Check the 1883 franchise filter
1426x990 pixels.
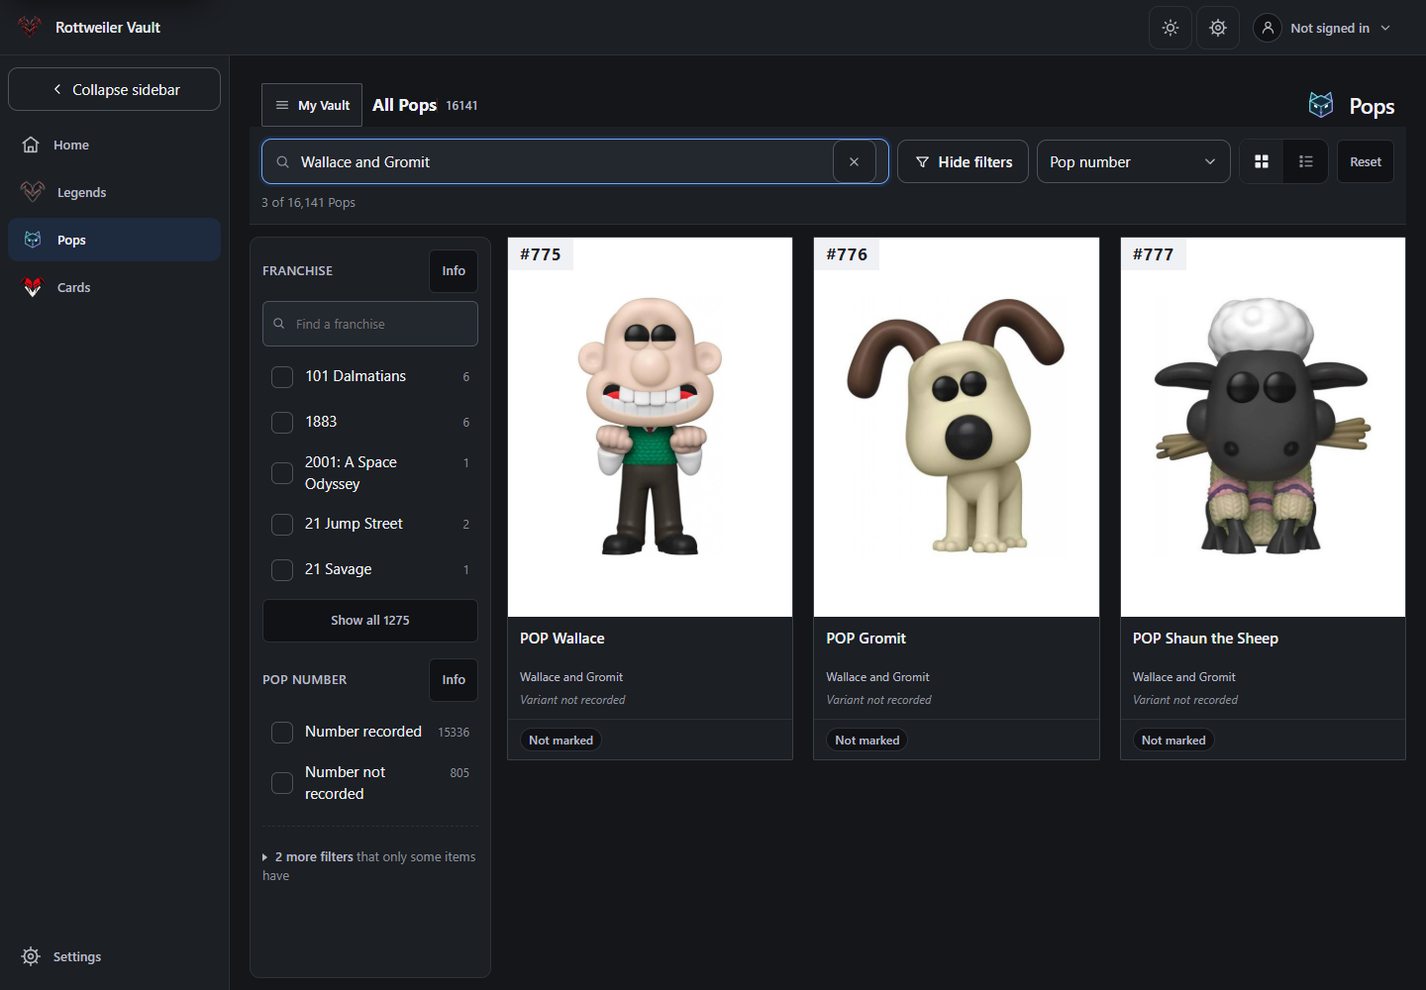282,423
